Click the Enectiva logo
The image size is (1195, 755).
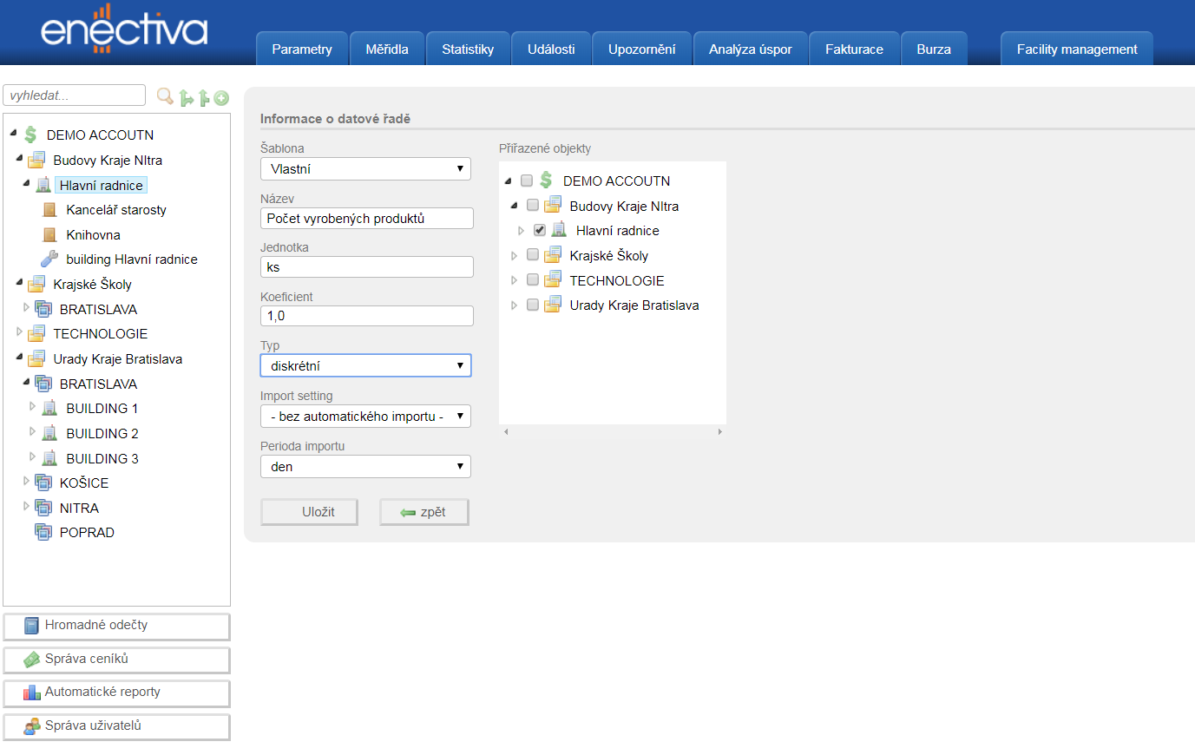coord(123,30)
